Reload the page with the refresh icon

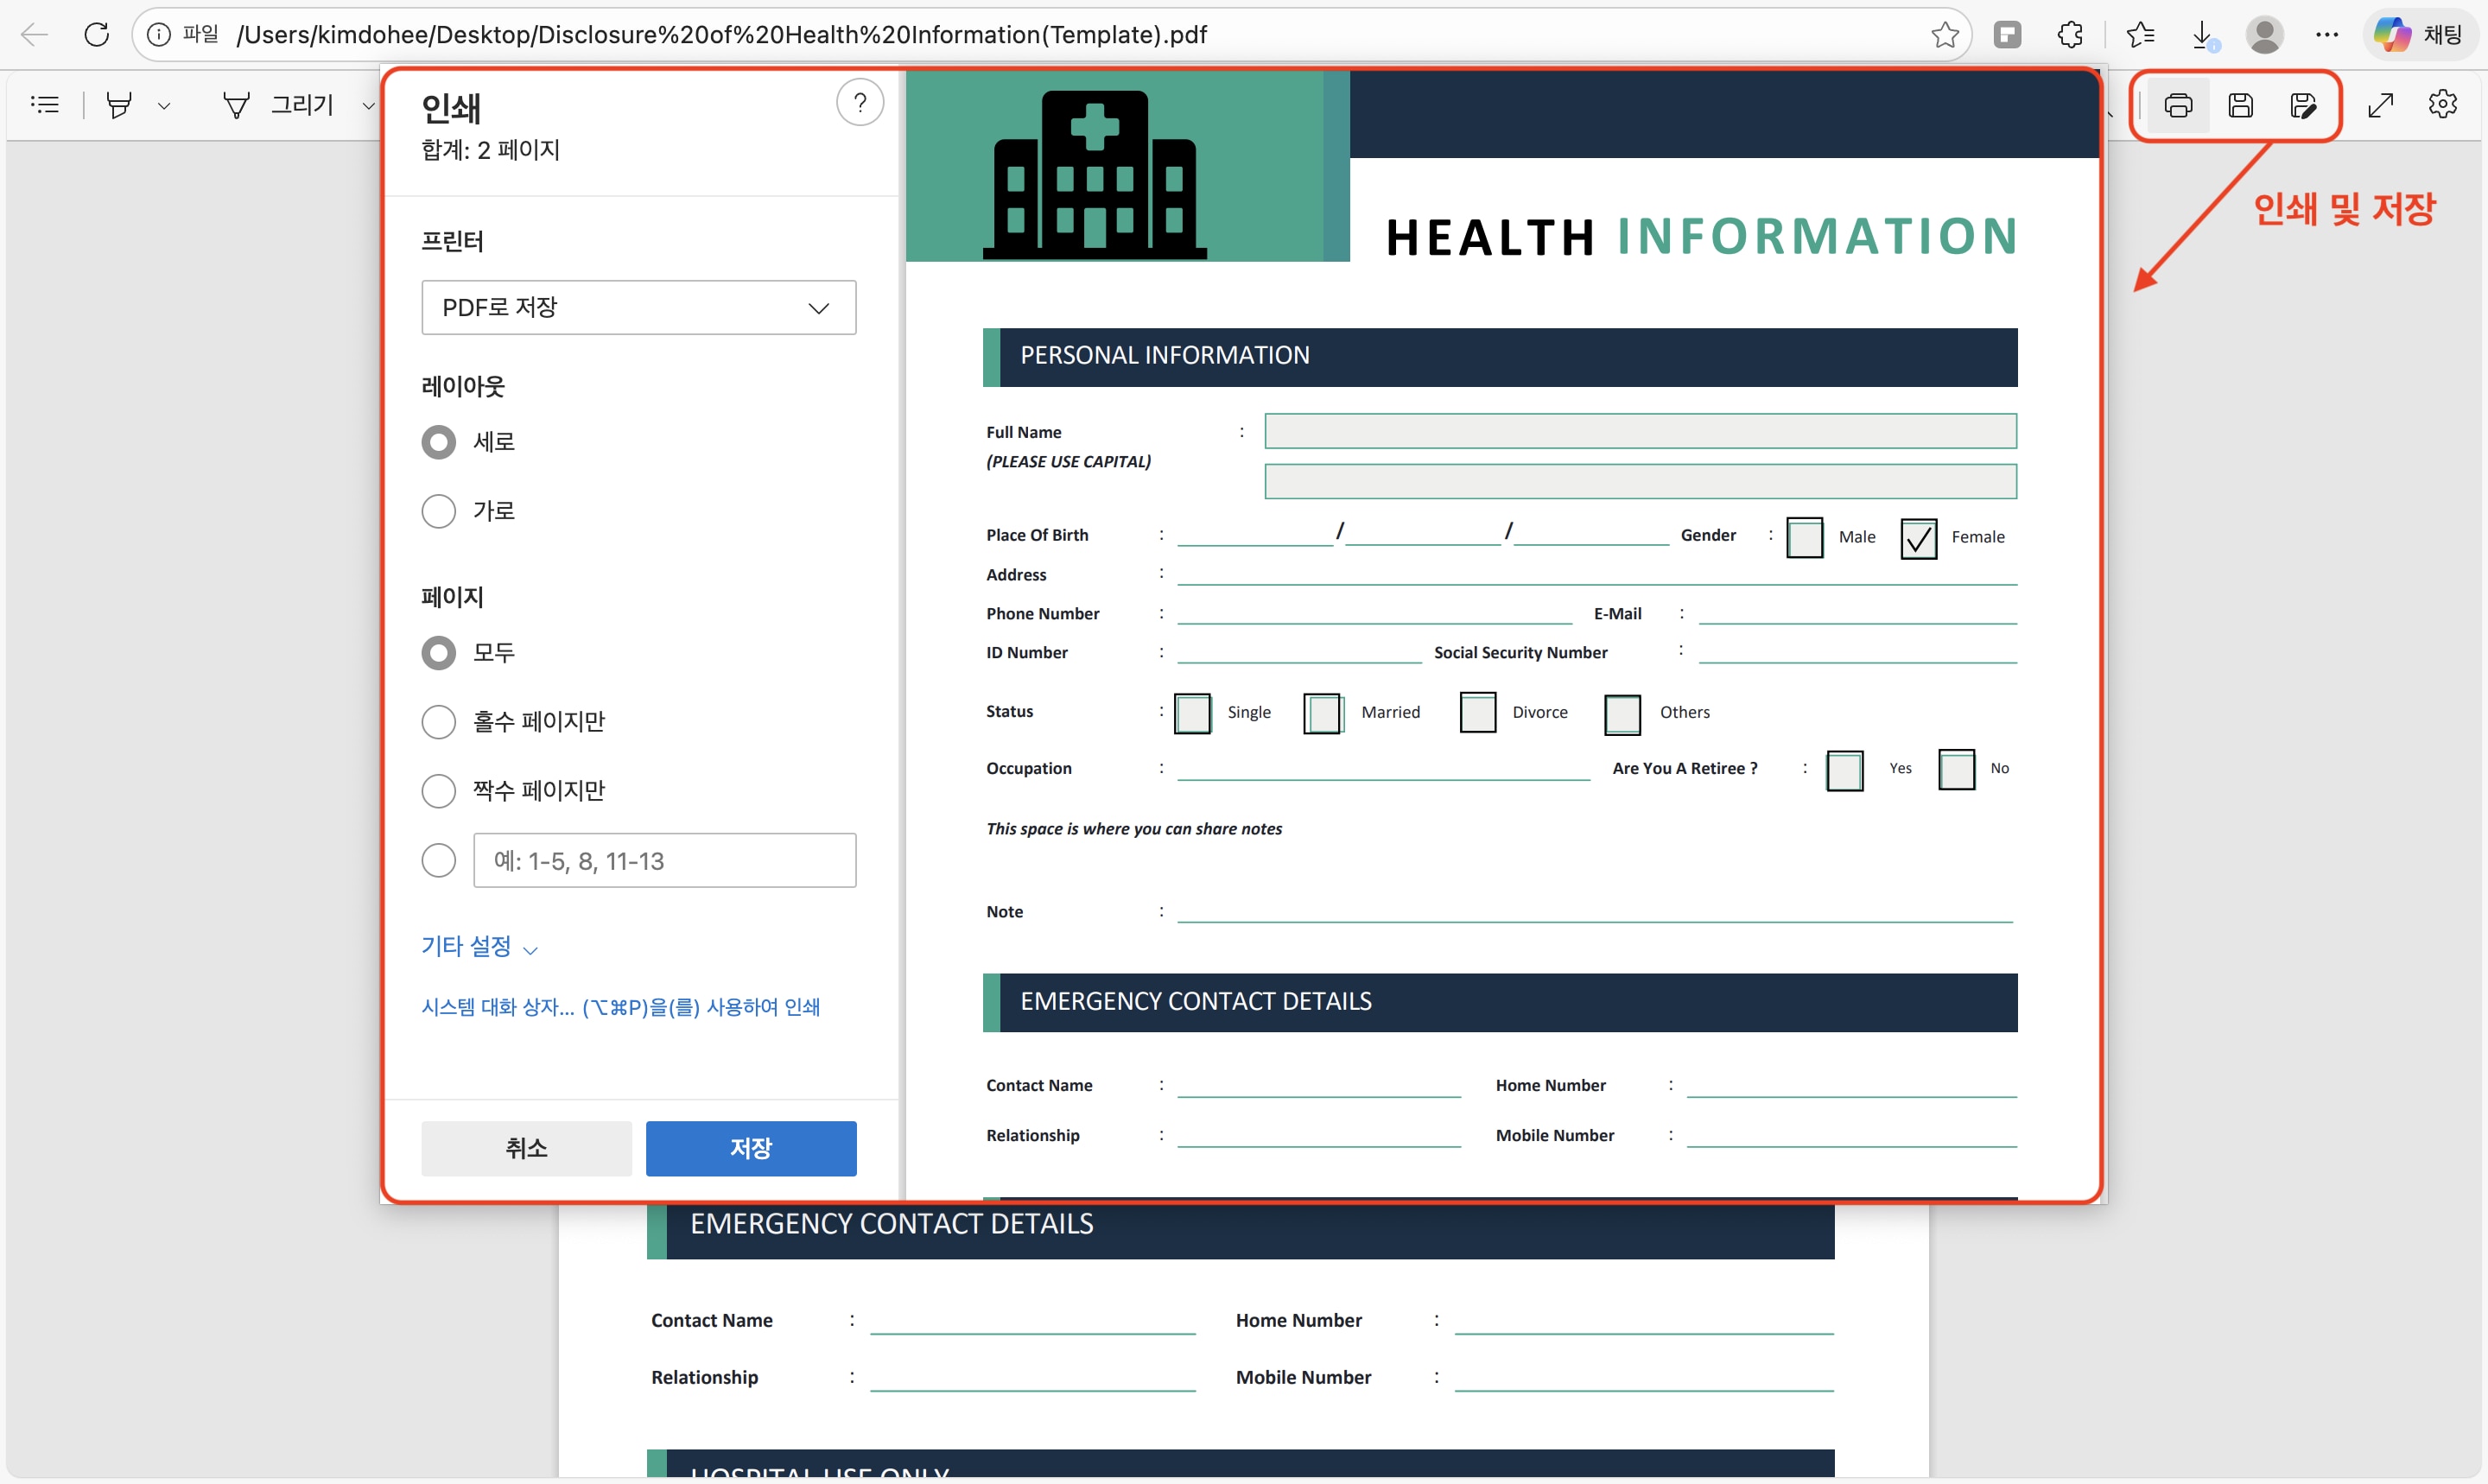click(x=97, y=35)
